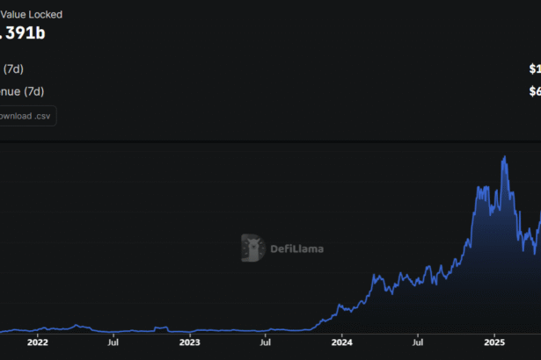Click the 2022 label on the time axis
This screenshot has height=360, width=541.
click(x=37, y=343)
